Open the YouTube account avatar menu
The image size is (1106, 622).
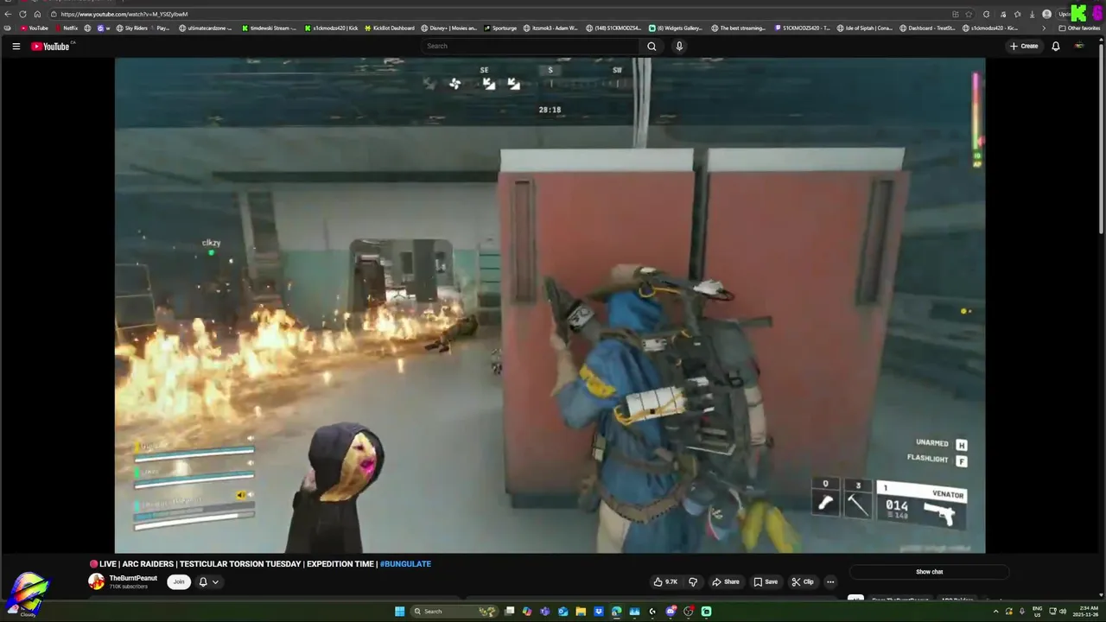tap(1079, 46)
